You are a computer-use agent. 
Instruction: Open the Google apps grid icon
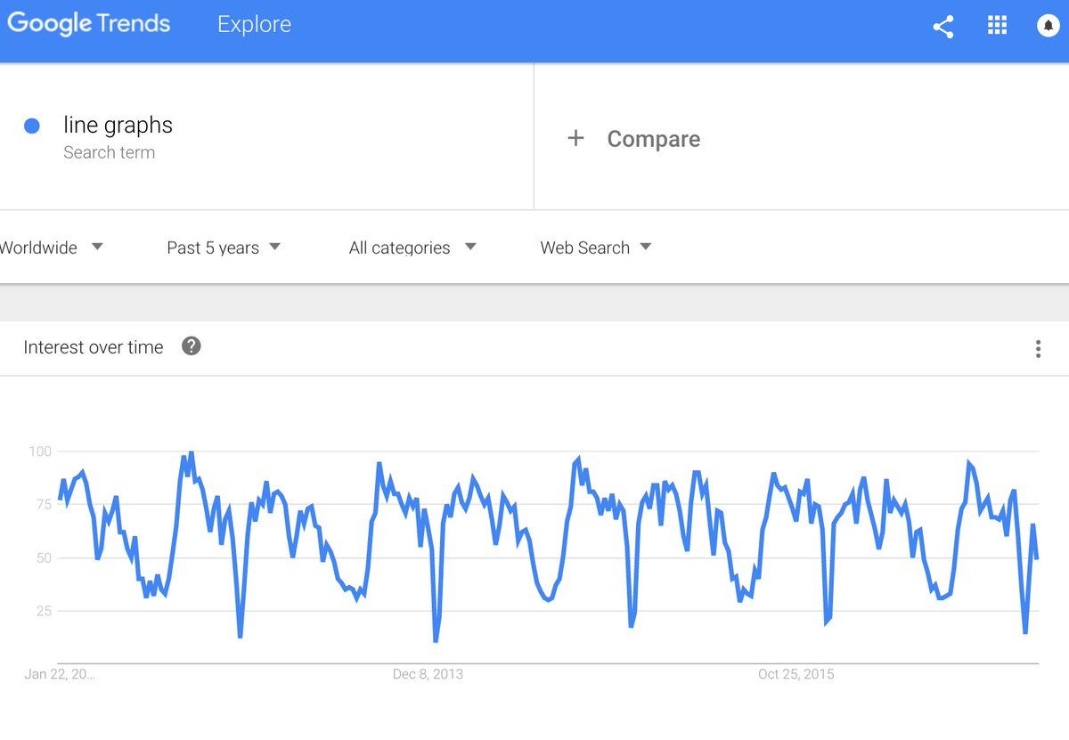[x=997, y=26]
